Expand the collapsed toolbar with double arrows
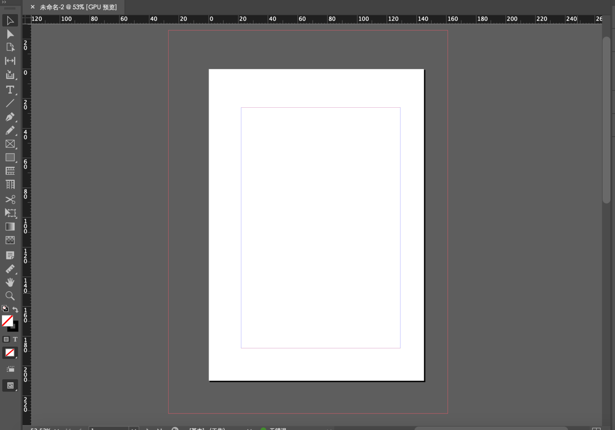The width and height of the screenshot is (615, 430). pos(4,2)
